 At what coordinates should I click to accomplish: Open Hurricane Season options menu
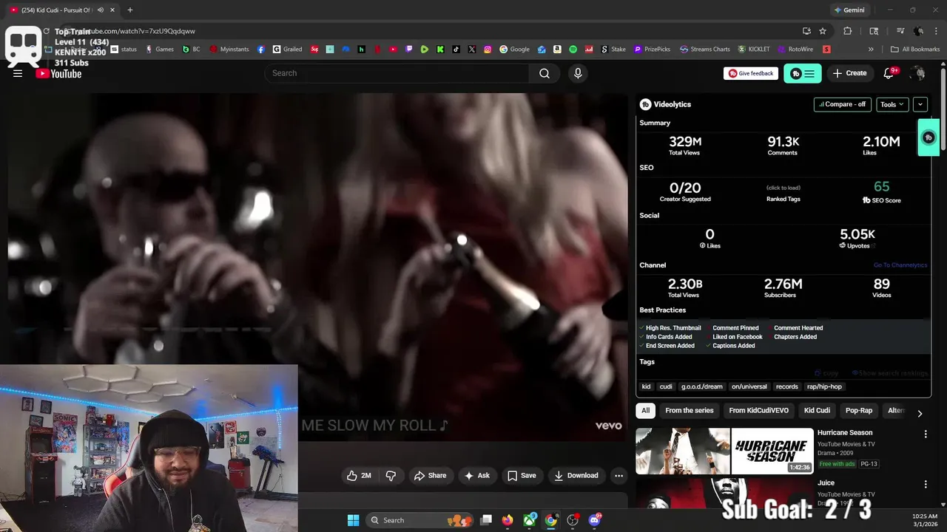925,434
